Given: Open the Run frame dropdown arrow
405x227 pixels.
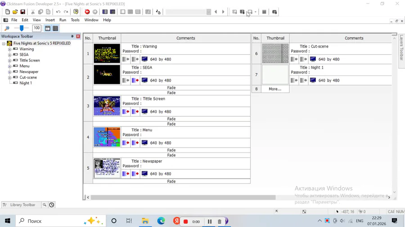Looking at the screenshot, I should (256, 12).
